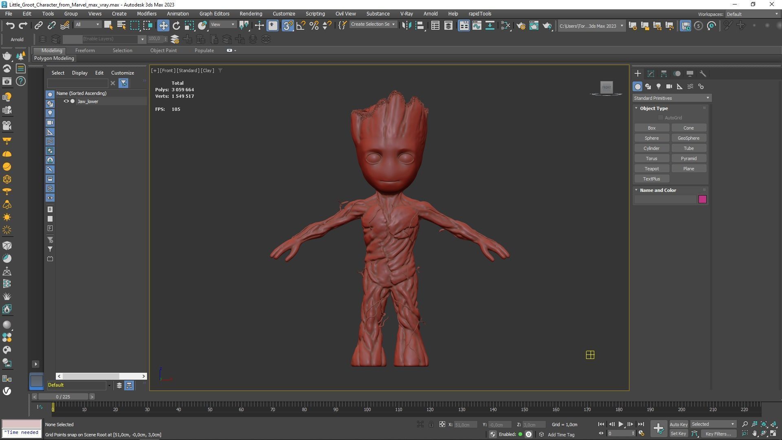Open the Render Setup teapot icon
Screen dimensions: 782x440
coord(521,26)
